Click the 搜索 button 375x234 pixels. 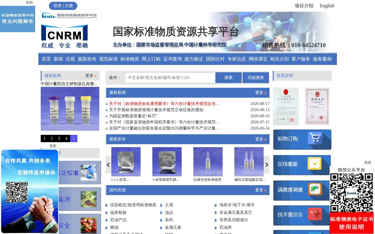point(229,78)
